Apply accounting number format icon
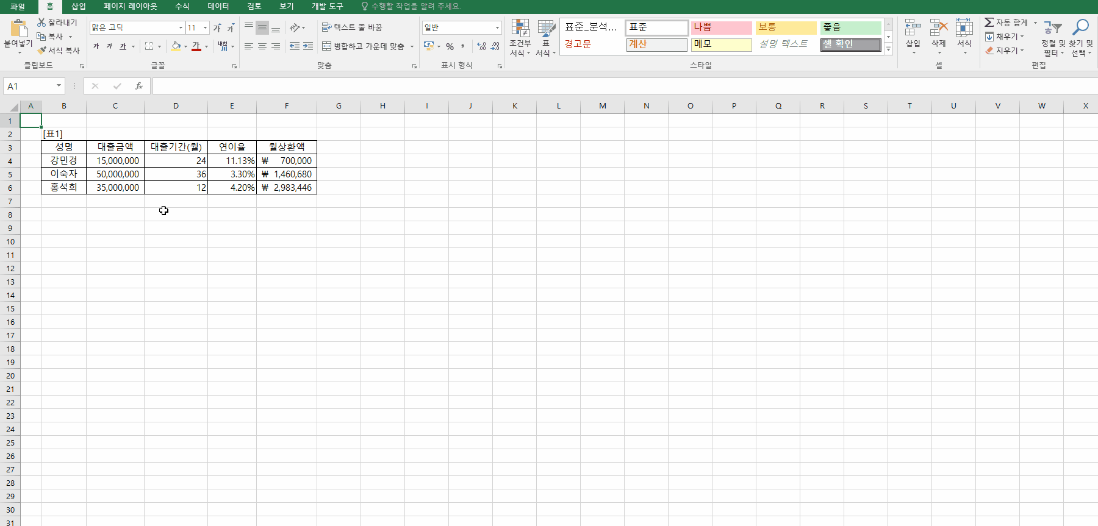 tap(429, 46)
